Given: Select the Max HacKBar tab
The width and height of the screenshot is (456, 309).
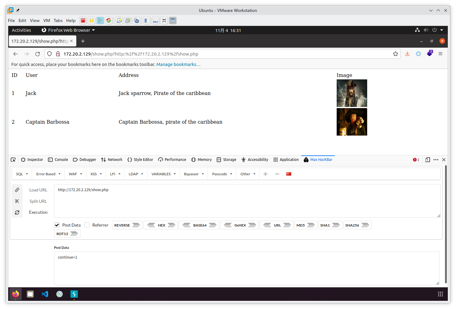Looking at the screenshot, I should coord(318,160).
